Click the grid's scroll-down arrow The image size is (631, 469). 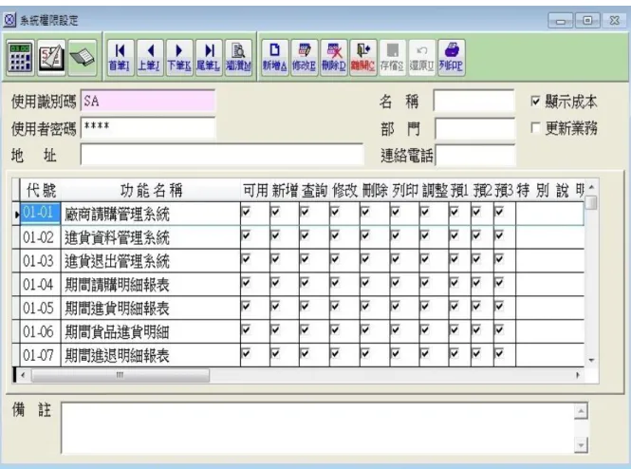(591, 360)
